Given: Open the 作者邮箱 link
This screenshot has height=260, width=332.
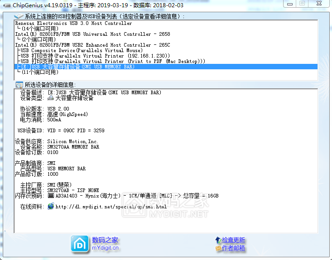Looking at the screenshot, I should (x=233, y=248).
